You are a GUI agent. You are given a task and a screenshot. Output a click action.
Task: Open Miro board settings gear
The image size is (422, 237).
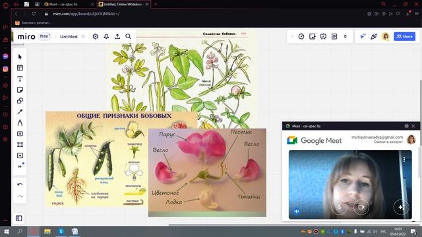pos(95,36)
